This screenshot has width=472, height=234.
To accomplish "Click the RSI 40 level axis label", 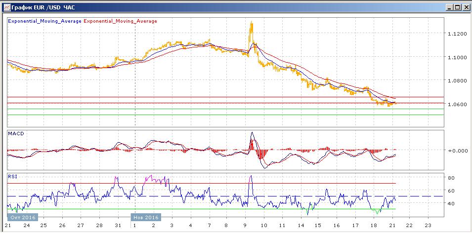I will [x=451, y=203].
